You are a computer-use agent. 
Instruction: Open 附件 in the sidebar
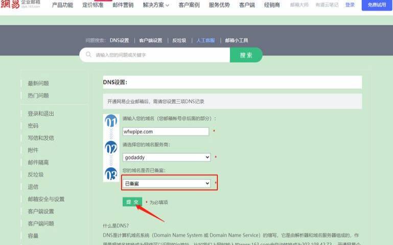tap(33, 150)
